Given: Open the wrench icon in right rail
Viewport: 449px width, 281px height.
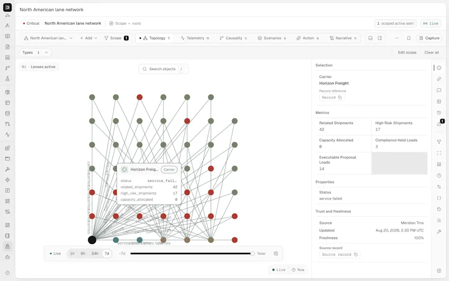Looking at the screenshot, I should (439, 232).
